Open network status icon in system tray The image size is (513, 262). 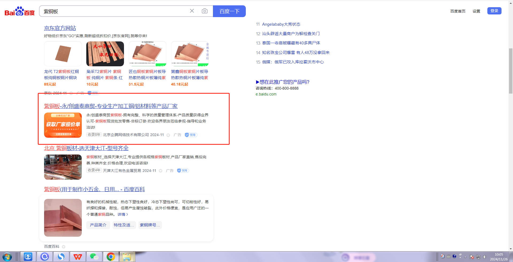(478, 257)
